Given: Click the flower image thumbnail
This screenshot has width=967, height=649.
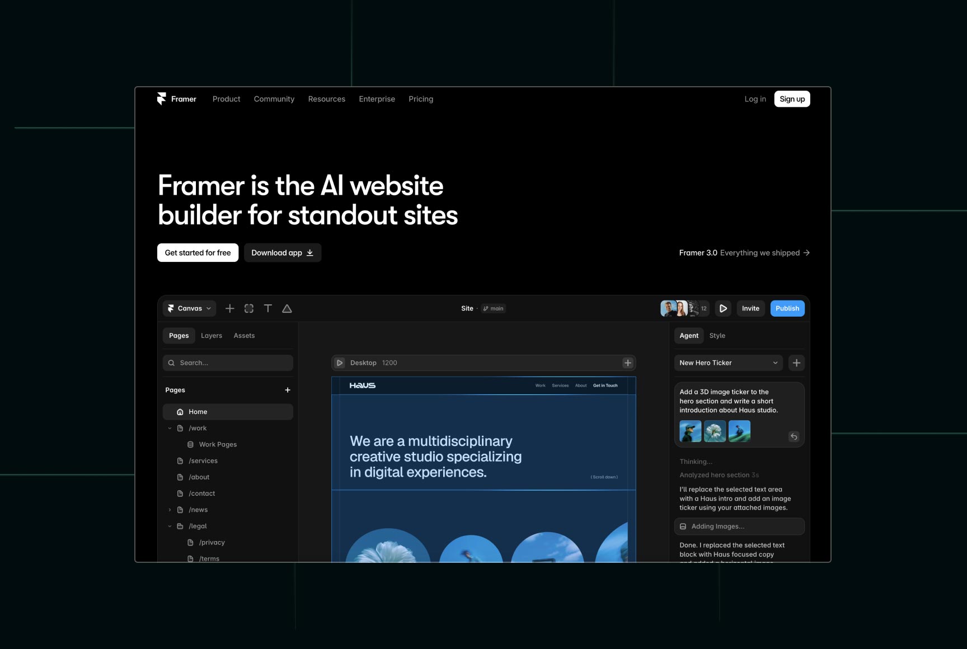Looking at the screenshot, I should point(715,431).
